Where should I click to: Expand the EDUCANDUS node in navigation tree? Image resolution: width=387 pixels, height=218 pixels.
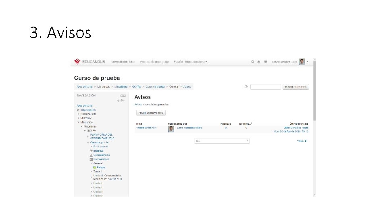[79, 114]
